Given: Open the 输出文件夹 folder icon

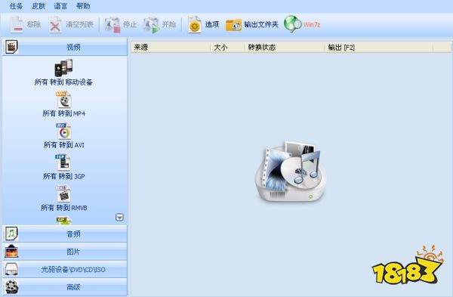Looking at the screenshot, I should point(233,25).
